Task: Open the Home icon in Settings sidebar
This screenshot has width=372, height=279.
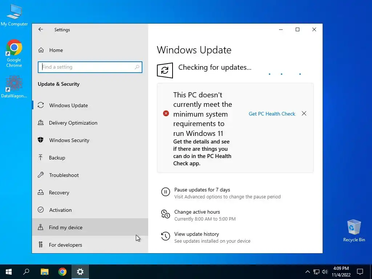Action: click(x=41, y=50)
